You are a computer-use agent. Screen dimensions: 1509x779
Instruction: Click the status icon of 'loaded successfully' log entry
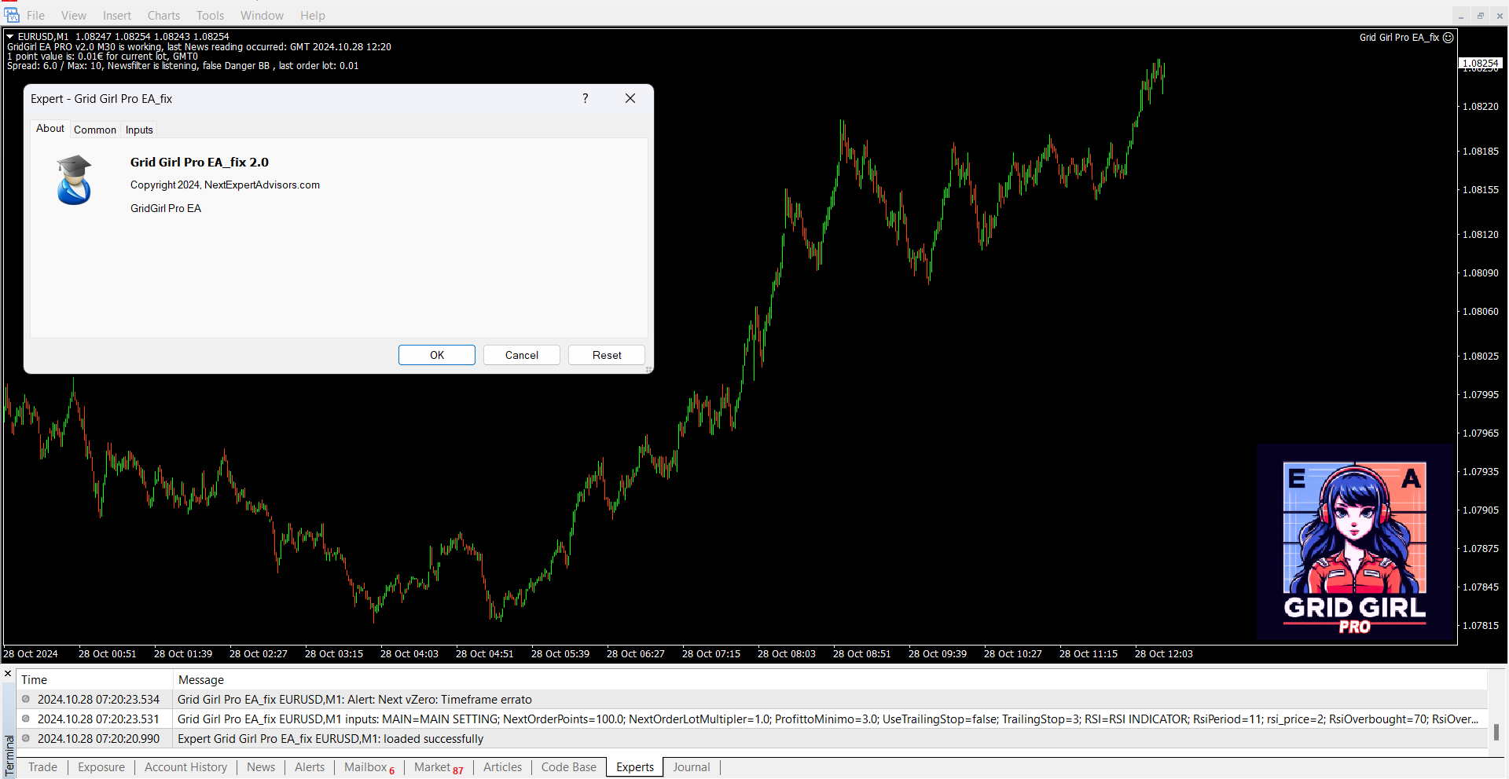click(26, 738)
